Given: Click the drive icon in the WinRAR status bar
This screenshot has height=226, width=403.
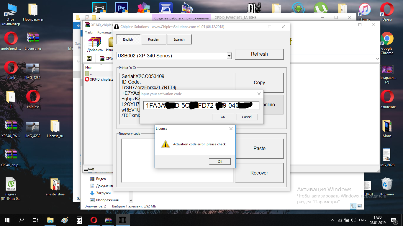Looking at the screenshot, I should (86, 169).
